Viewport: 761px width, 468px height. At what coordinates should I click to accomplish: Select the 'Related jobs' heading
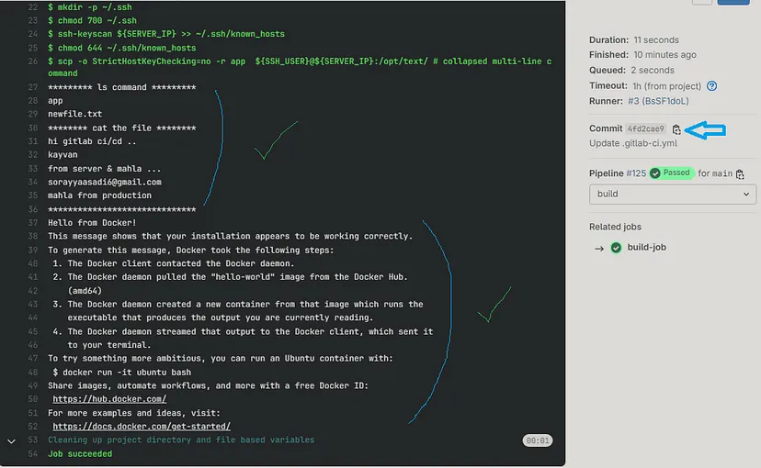point(615,227)
